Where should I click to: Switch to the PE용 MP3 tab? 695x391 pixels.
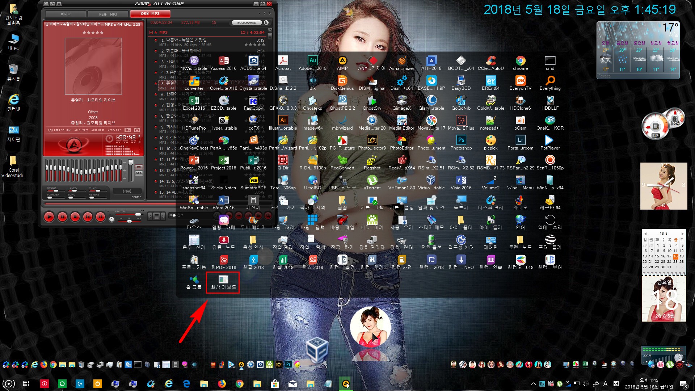click(x=108, y=14)
